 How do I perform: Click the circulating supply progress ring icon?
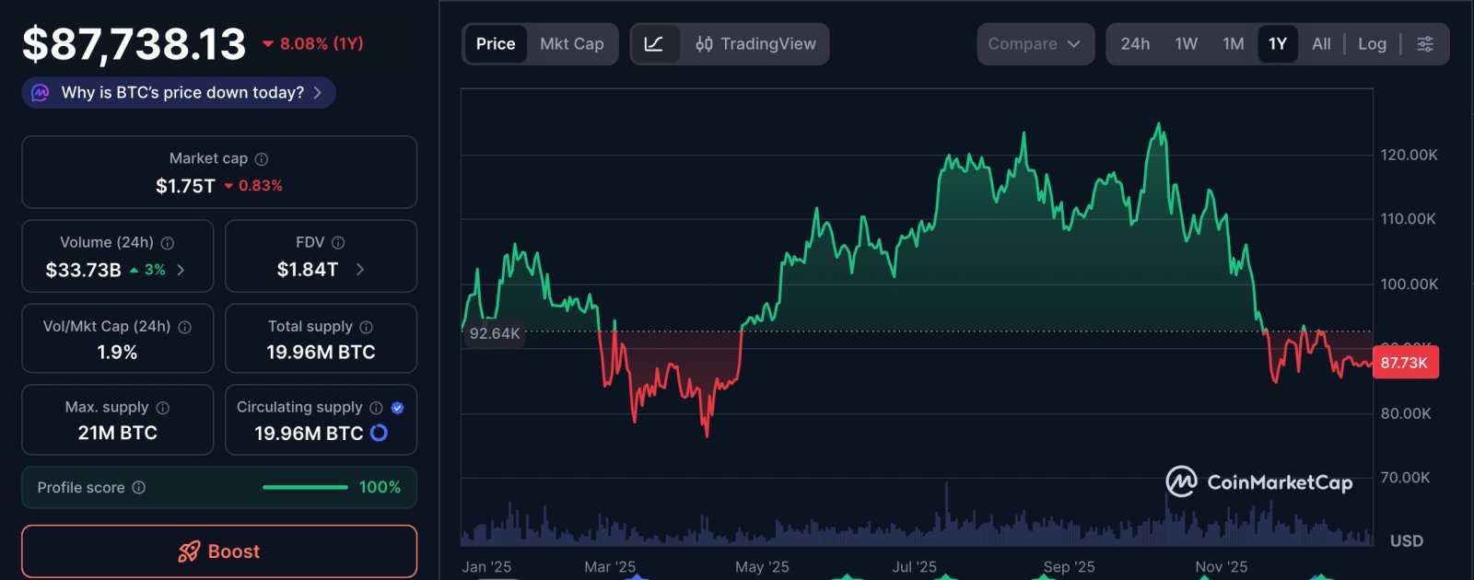click(x=379, y=434)
